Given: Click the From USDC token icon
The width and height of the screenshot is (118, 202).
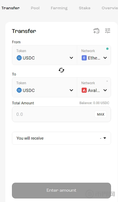Looking at the screenshot, I should 19,58.
